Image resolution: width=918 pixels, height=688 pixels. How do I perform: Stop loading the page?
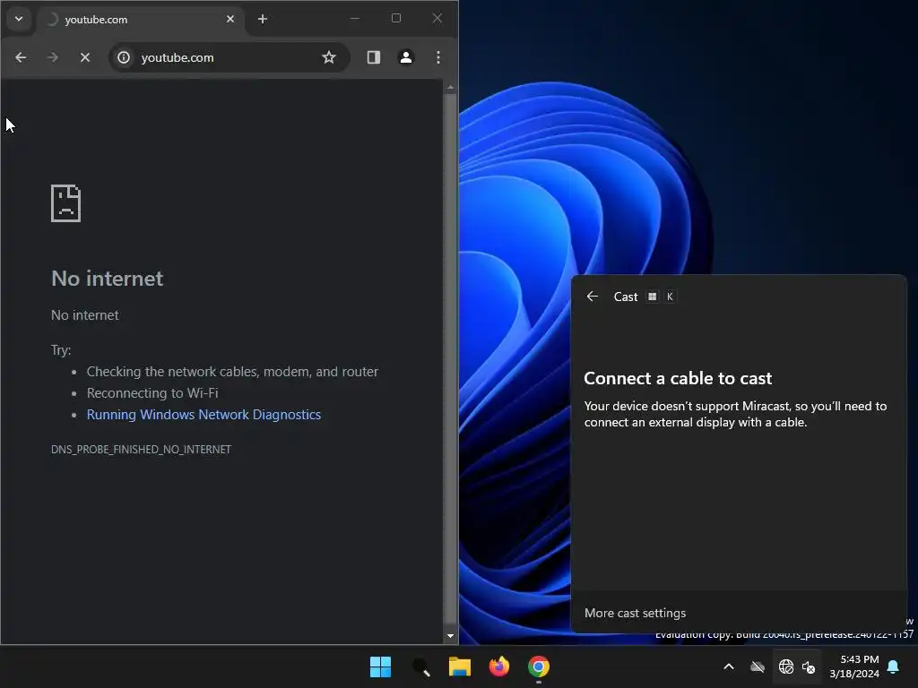[85, 57]
